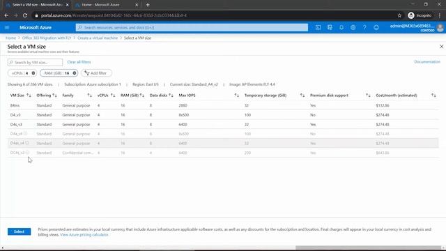The image size is (446, 251).
Task: Click Clear all filters
Action: click(79, 62)
